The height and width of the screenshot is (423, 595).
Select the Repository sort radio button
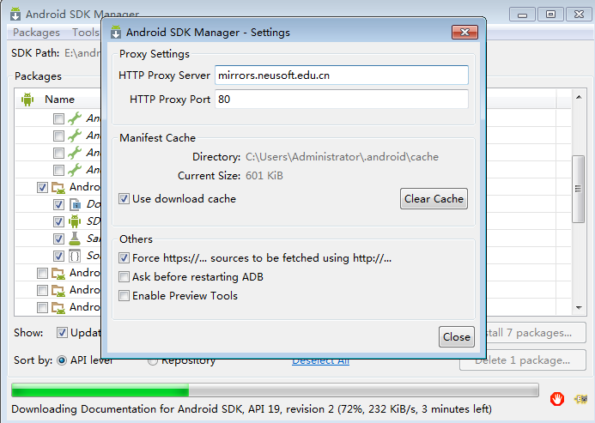pos(153,360)
